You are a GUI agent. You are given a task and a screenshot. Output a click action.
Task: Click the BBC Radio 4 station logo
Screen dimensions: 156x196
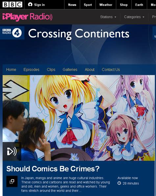[12, 33]
